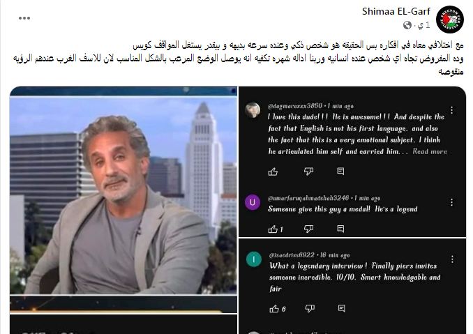
Task: Like the dagmaraxxx3850 comment
Action: pyautogui.click(x=273, y=172)
